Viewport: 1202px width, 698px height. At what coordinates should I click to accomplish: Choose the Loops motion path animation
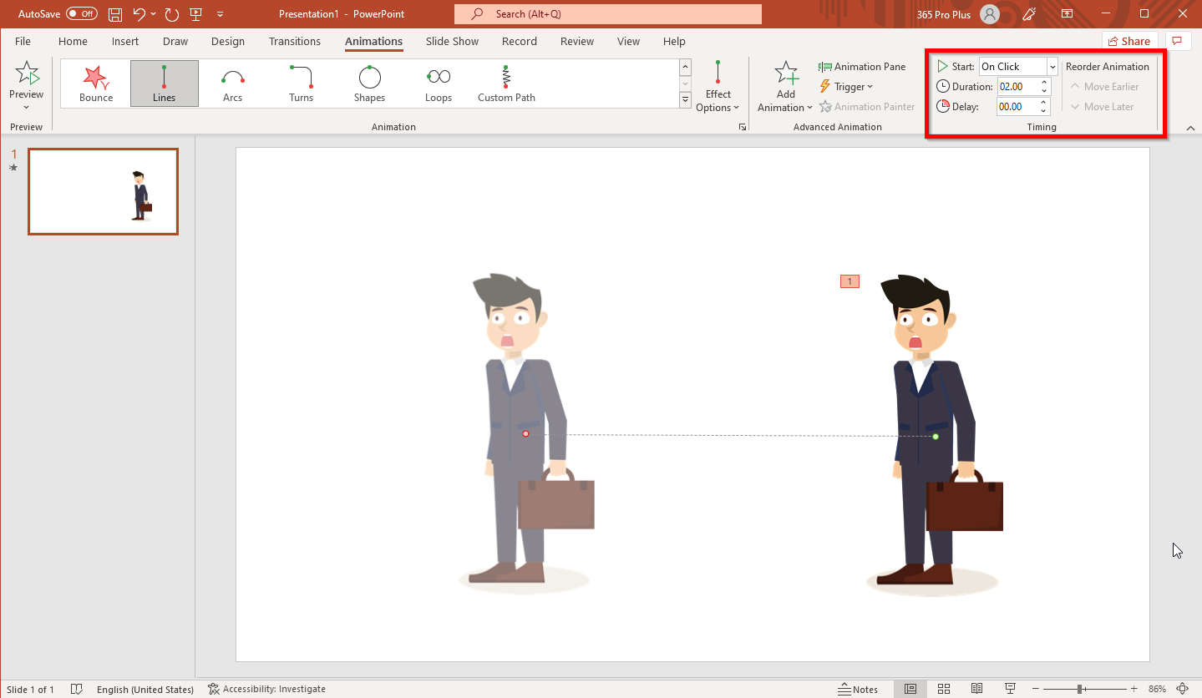click(x=438, y=83)
